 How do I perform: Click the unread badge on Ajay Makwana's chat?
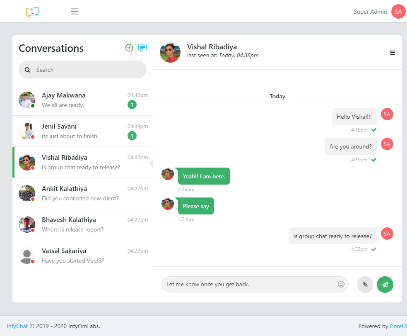click(132, 105)
